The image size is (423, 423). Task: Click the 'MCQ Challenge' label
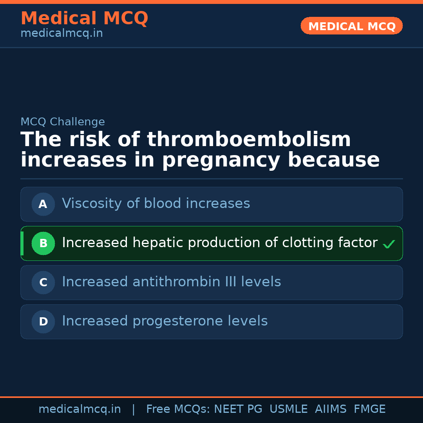pos(63,122)
